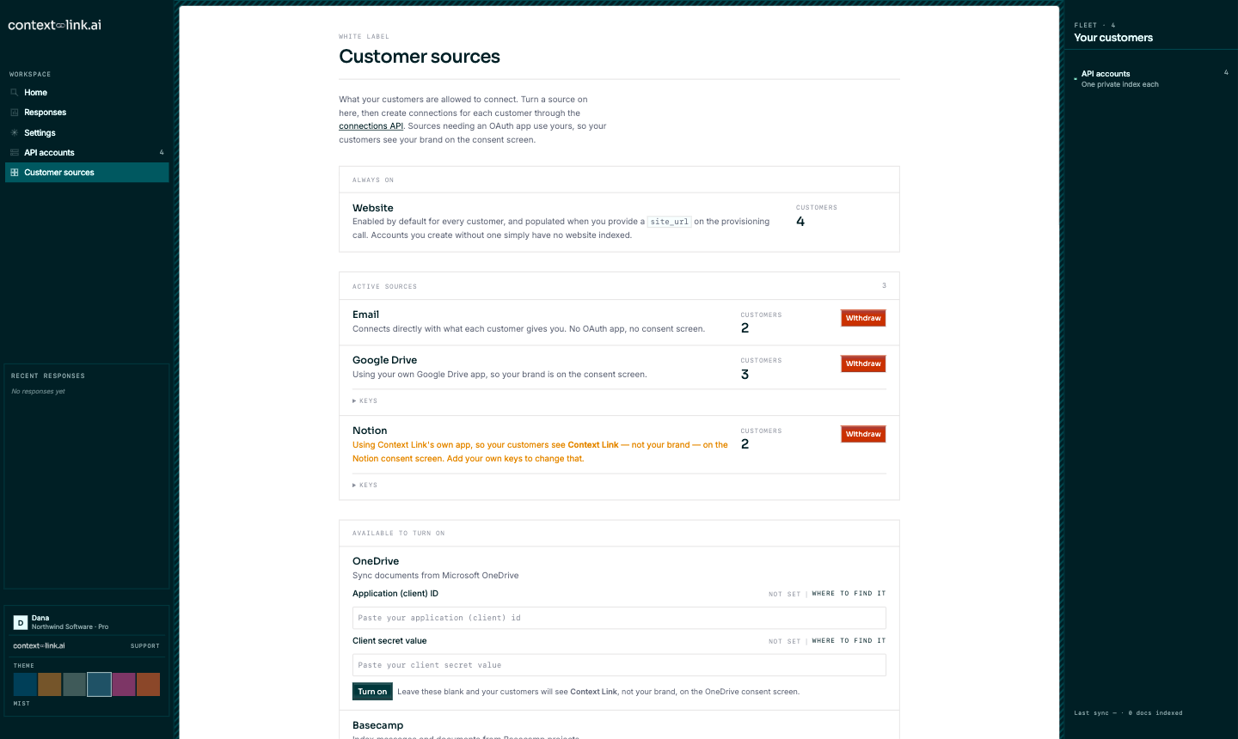This screenshot has height=739, width=1238.
Task: Click the Website customers count 4
Action: [x=800, y=222]
